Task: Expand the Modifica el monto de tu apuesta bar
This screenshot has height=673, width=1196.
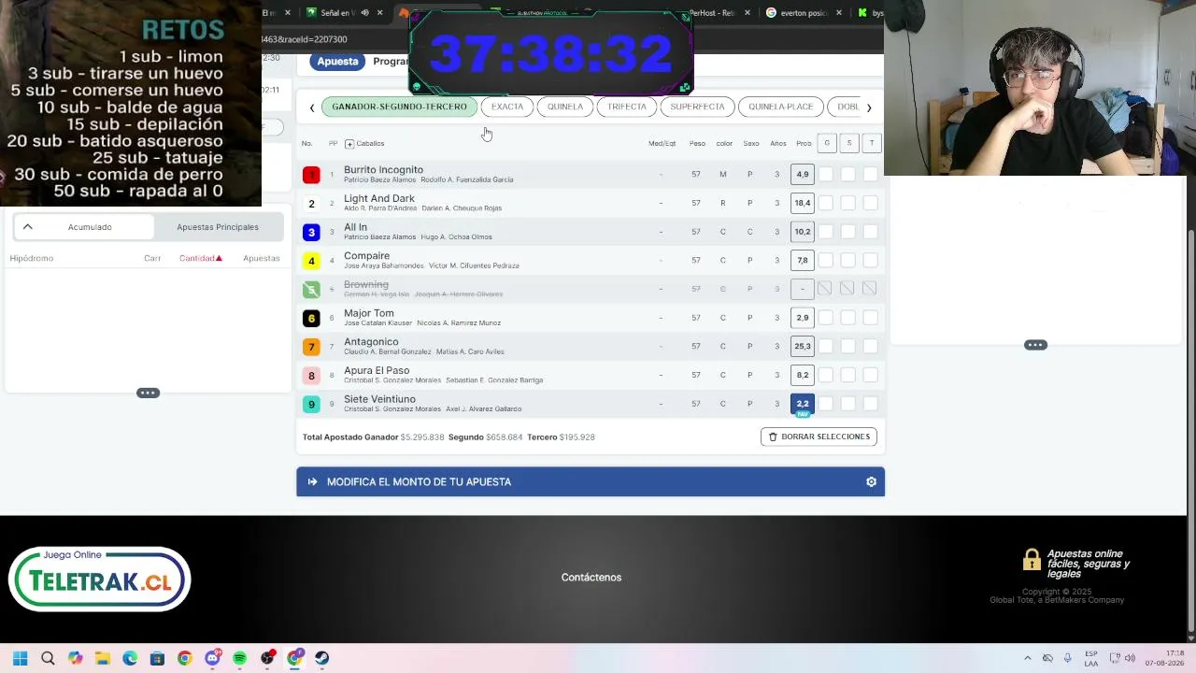Action: 591,482
